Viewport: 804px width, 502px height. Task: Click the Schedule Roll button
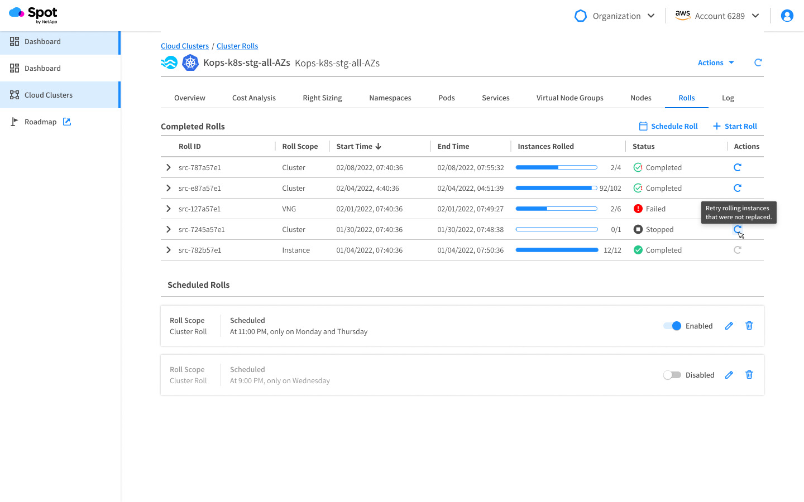[x=668, y=126]
